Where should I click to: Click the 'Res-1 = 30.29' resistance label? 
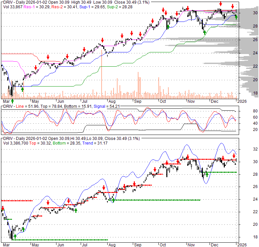point(37,7)
